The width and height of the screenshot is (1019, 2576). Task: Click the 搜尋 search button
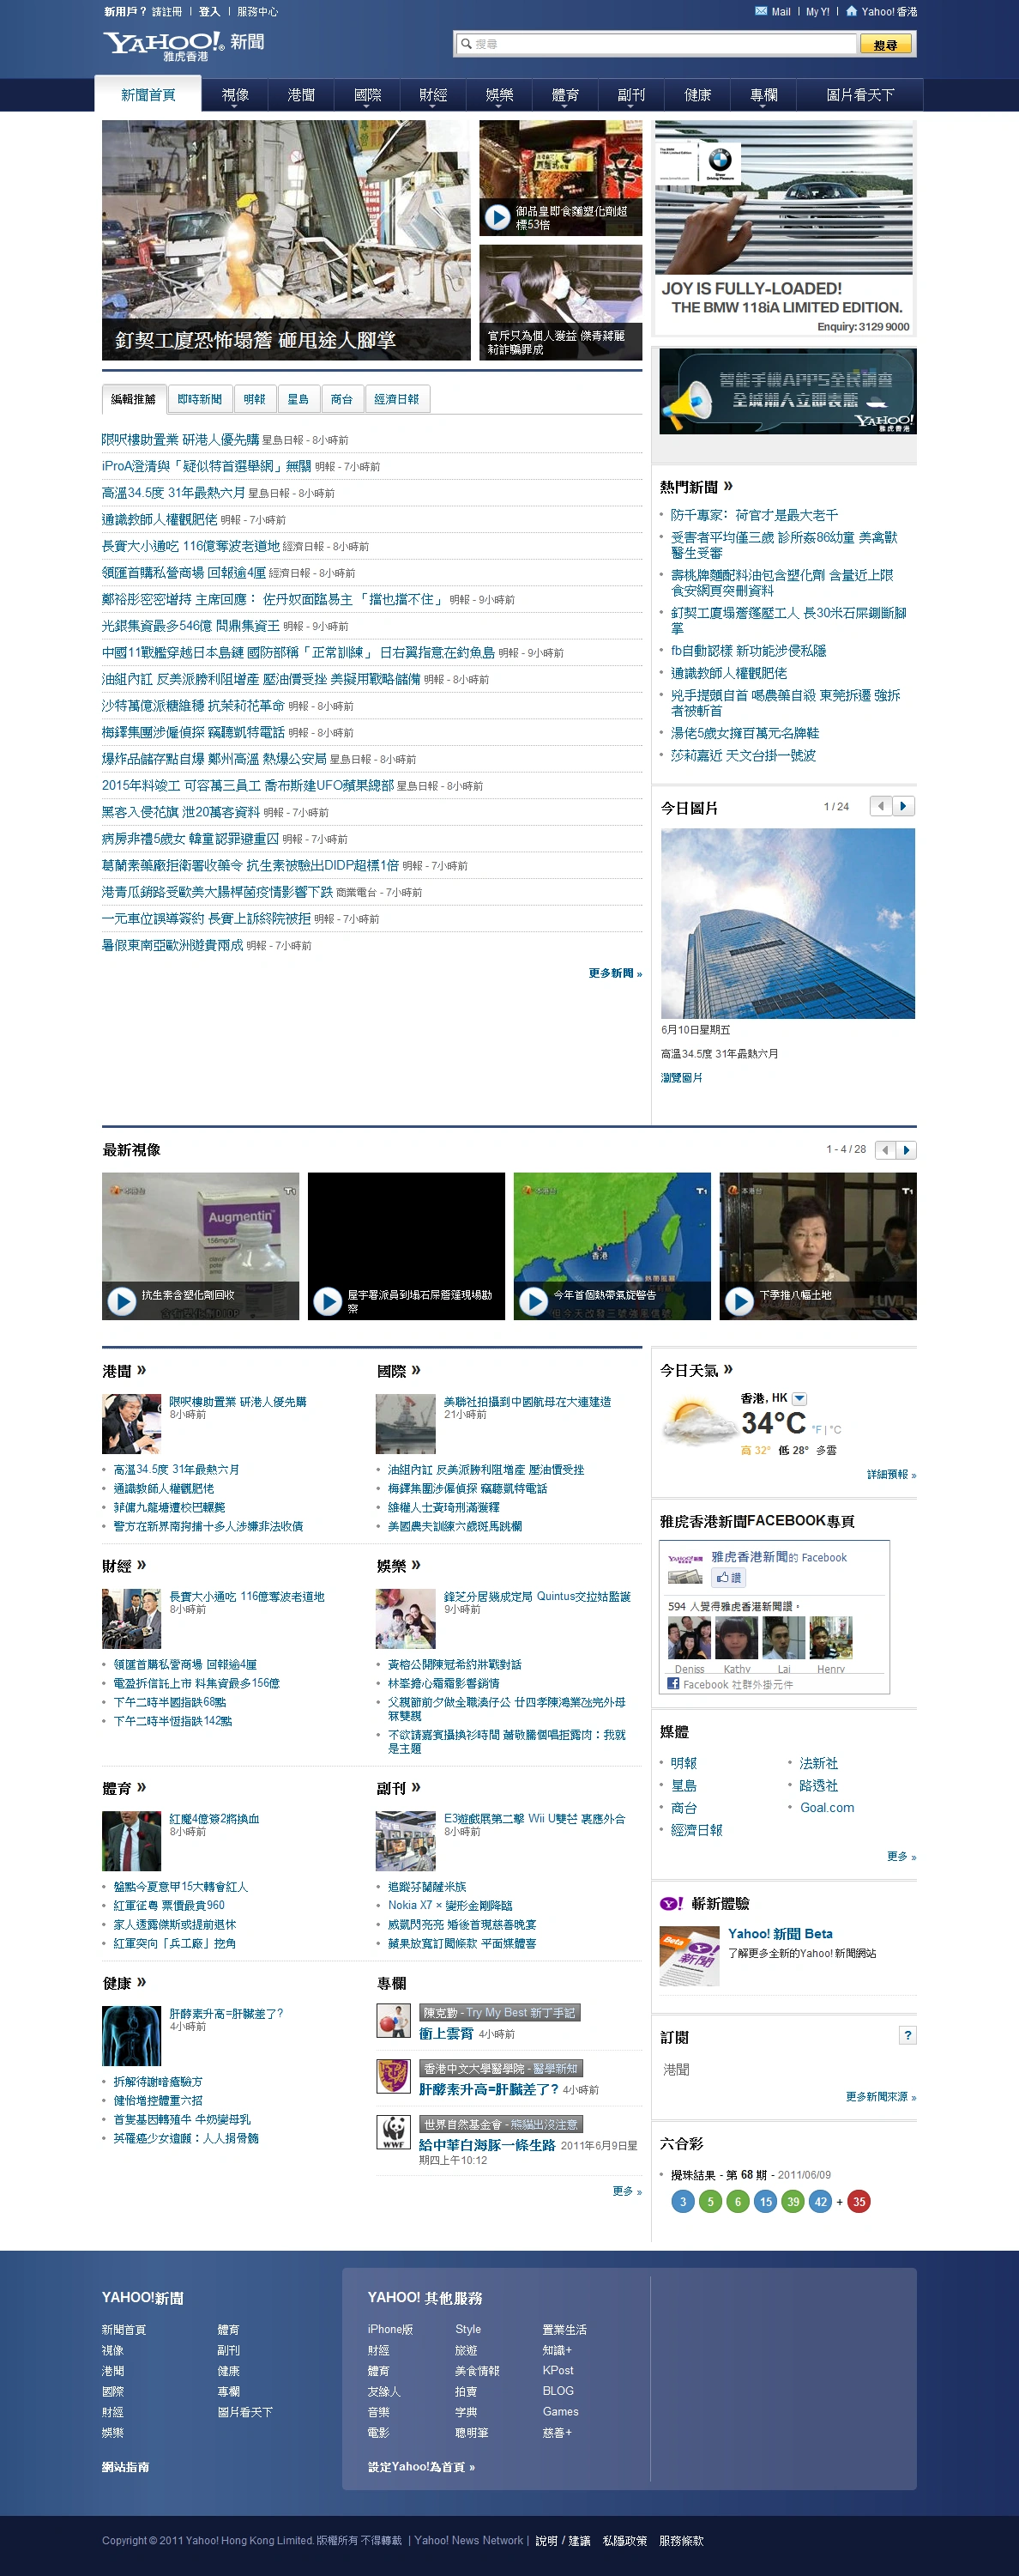(x=885, y=44)
